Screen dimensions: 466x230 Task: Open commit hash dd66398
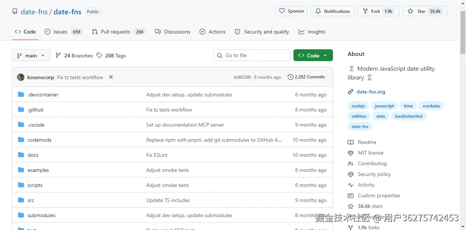coord(242,77)
